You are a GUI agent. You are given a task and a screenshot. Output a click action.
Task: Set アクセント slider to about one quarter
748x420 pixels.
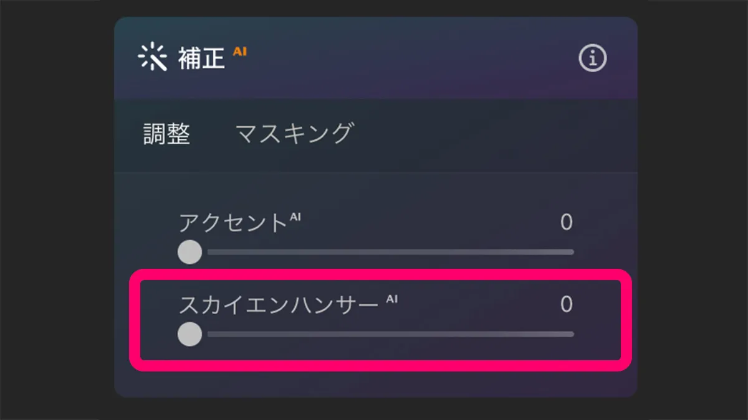pyautogui.click(x=285, y=252)
